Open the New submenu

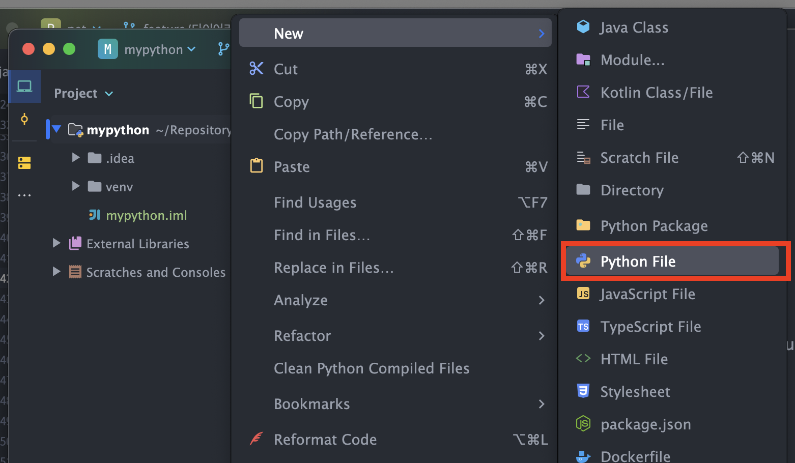[395, 33]
